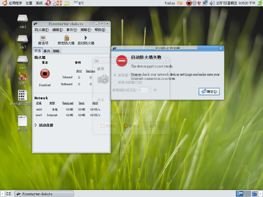Switch to the 事件 tab
Screen dimensions: 263x197
[x=47, y=51]
